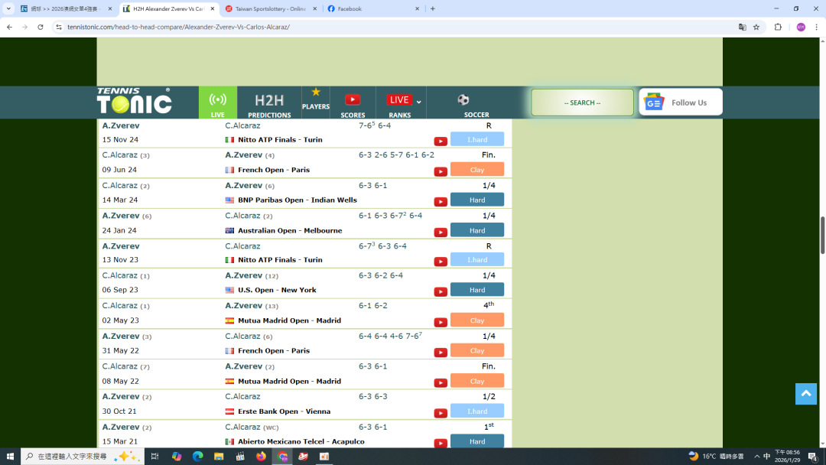Click the Google Translate icon in address bar
This screenshot has width=826, height=465.
pos(742,27)
